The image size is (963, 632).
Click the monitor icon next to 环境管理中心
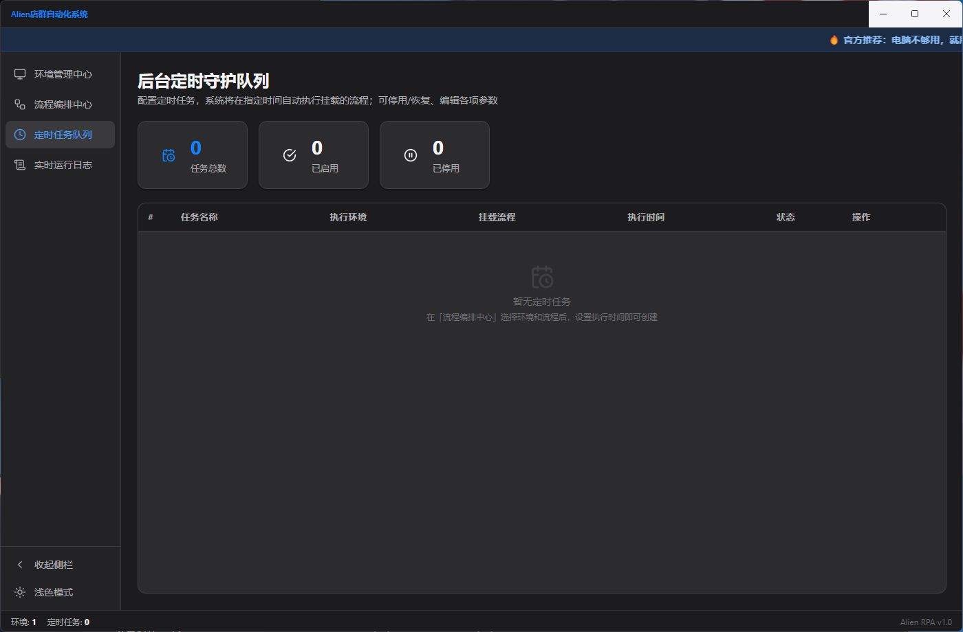[x=20, y=74]
